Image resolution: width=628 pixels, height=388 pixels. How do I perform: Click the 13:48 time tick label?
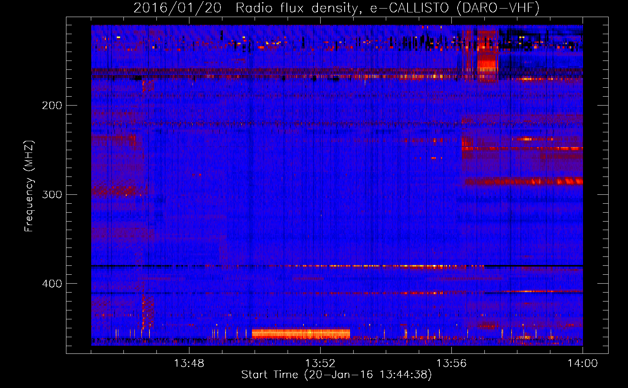189,364
